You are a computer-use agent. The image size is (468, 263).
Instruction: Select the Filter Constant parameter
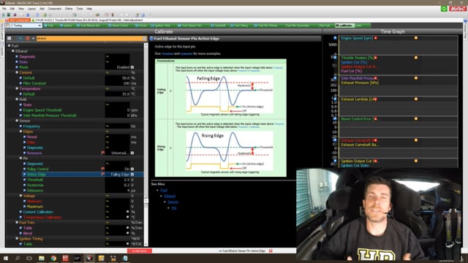coord(34,83)
